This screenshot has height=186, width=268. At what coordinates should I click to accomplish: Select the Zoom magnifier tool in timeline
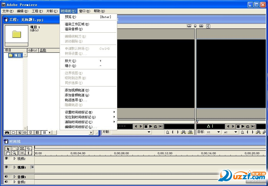pos(15,153)
